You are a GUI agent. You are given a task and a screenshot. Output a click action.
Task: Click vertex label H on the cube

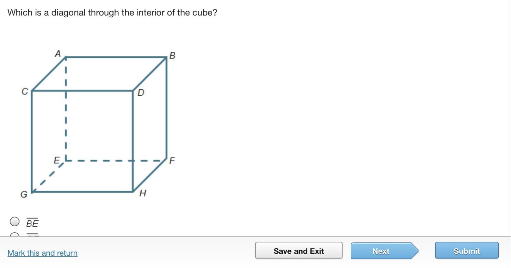[x=143, y=193]
